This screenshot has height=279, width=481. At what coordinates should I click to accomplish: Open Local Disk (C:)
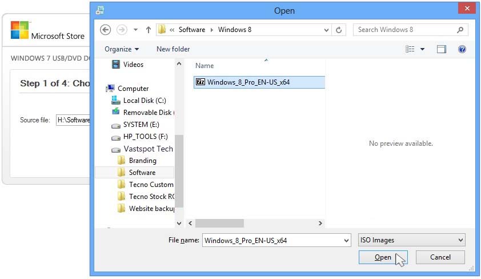pos(145,101)
